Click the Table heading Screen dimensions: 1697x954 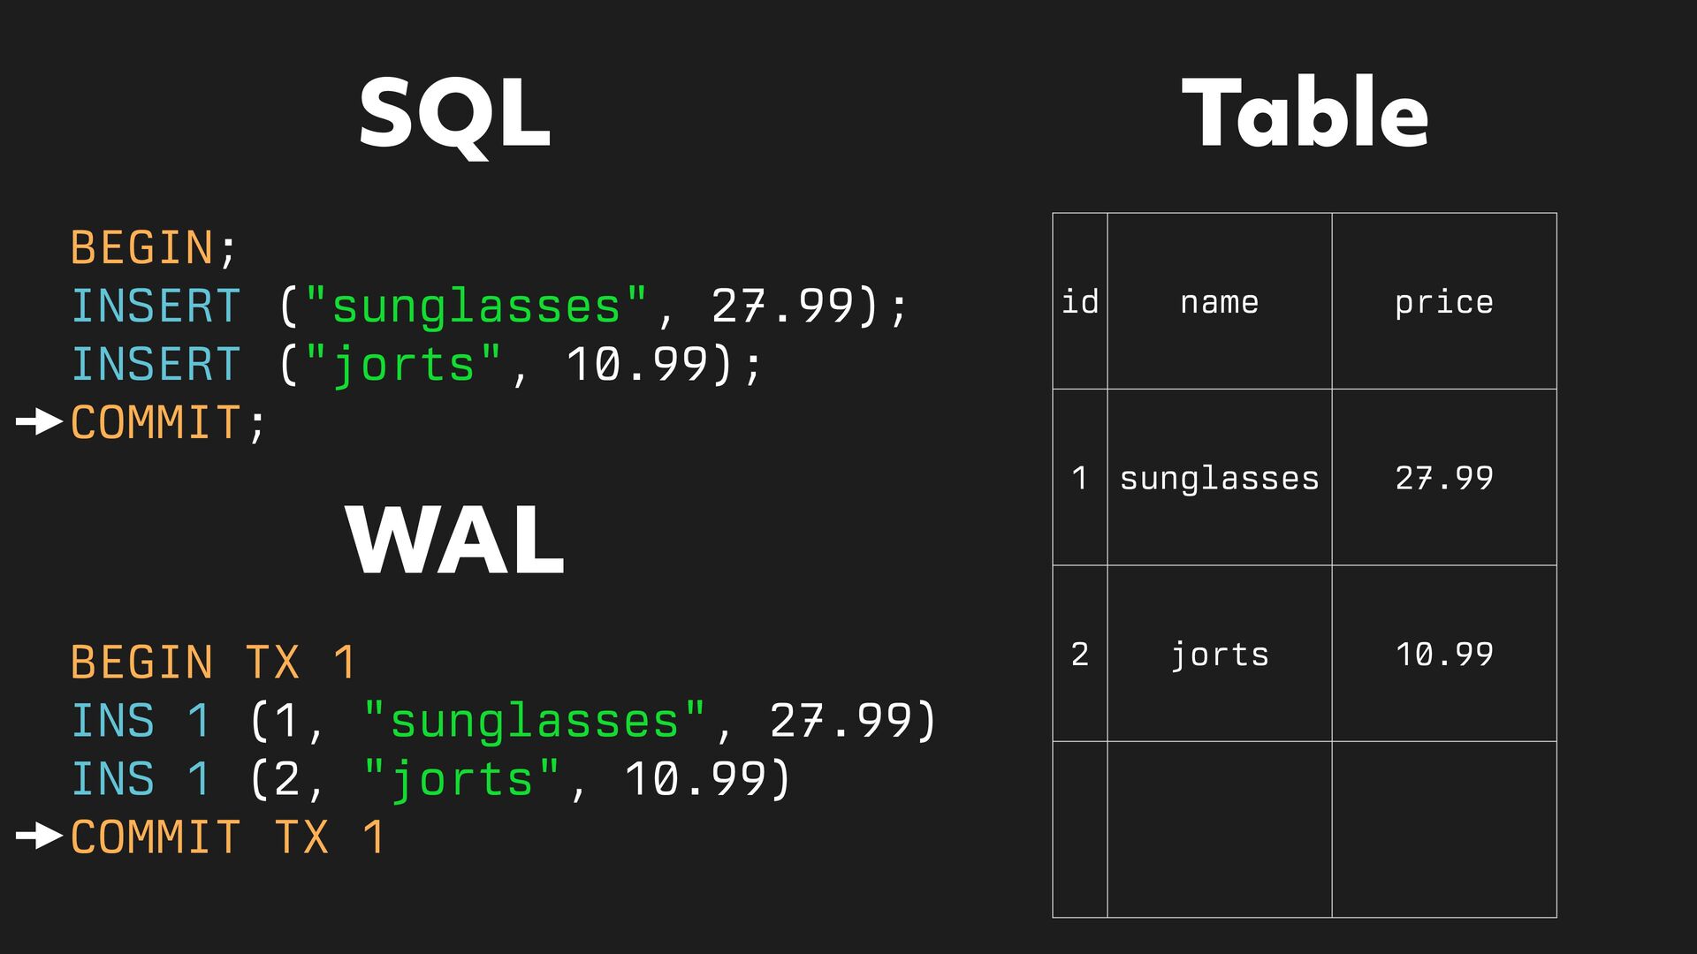tap(1305, 114)
